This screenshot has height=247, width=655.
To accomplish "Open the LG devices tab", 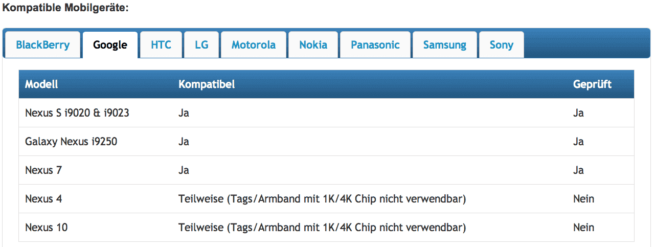I will tap(201, 45).
